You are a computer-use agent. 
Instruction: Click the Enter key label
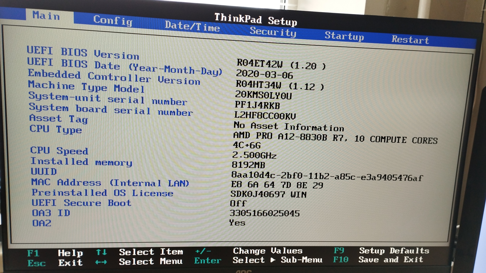point(208,261)
